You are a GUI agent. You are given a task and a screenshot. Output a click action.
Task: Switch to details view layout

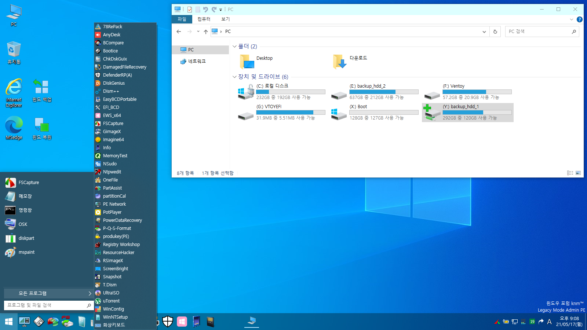click(x=570, y=173)
